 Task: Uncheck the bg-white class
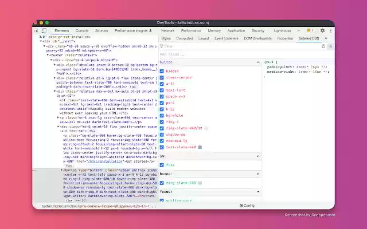point(162,116)
